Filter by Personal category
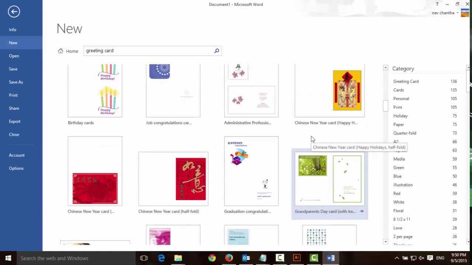This screenshot has height=265, width=472. 425,99
